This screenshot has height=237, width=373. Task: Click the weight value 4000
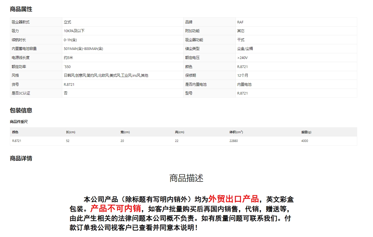(305, 141)
